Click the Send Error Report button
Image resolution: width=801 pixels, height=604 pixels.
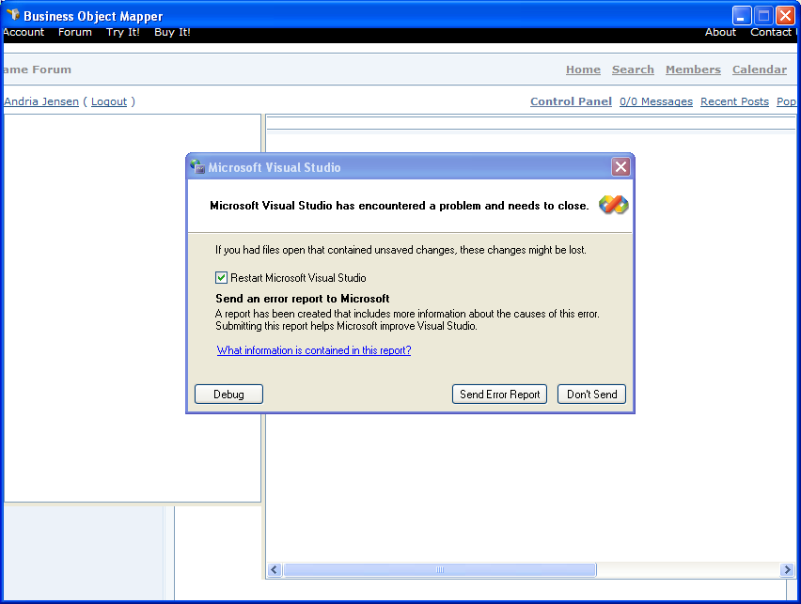[499, 395]
